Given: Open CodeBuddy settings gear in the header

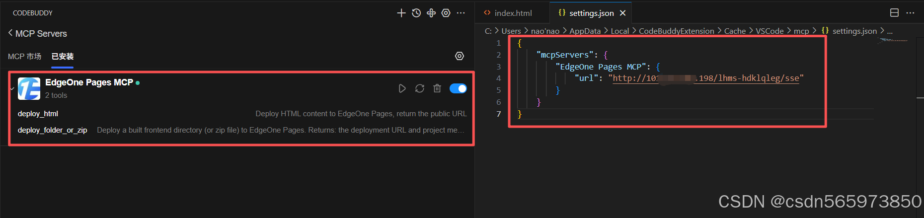Looking at the screenshot, I should [x=446, y=13].
